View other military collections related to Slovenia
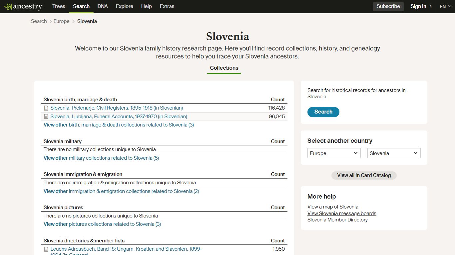 [x=101, y=158]
